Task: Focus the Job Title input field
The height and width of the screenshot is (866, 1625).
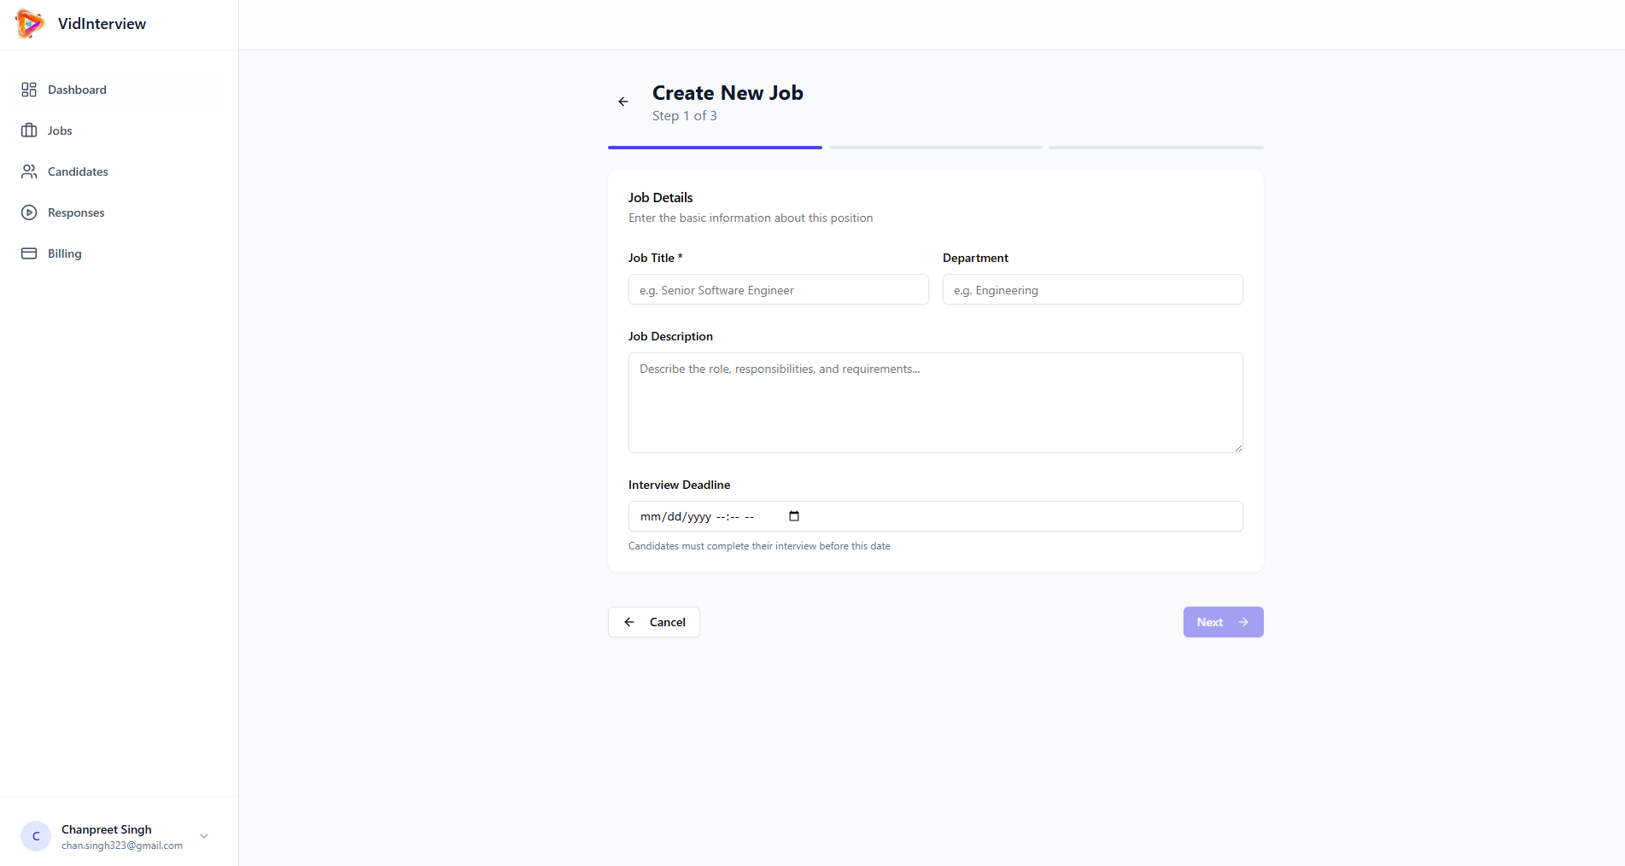Action: [778, 290]
